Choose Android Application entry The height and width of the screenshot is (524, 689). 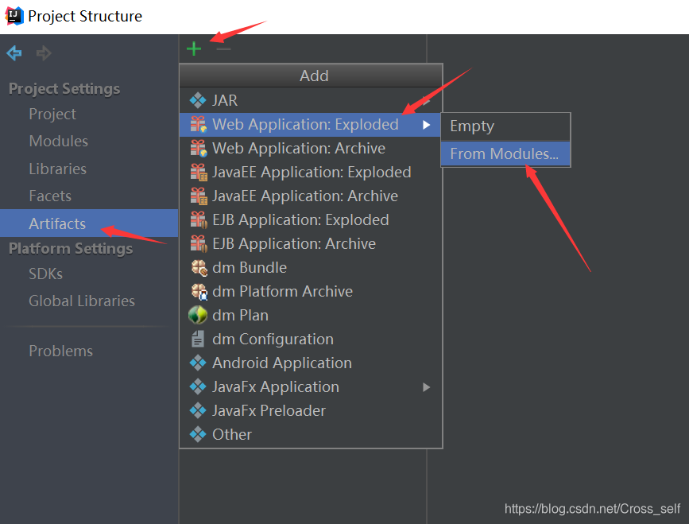click(x=310, y=363)
